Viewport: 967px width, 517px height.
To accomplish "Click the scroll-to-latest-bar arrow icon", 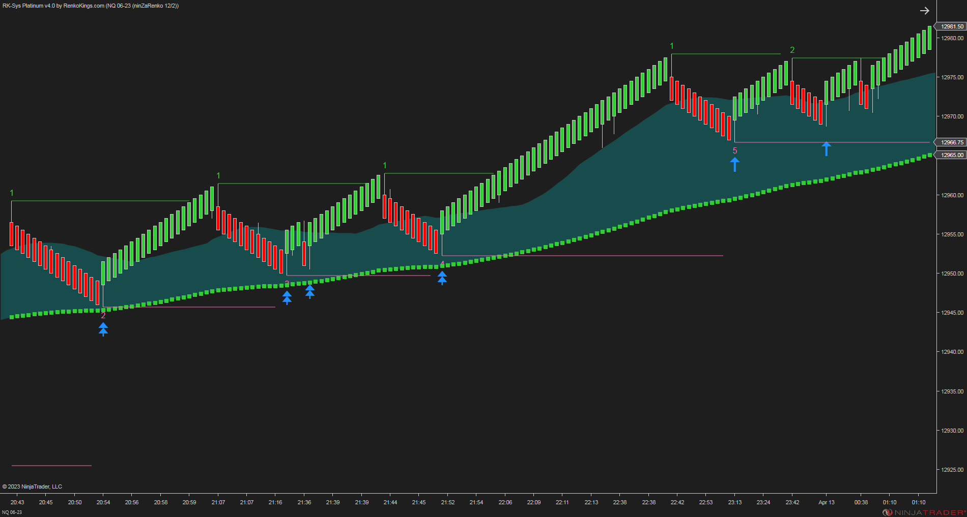I will click(925, 10).
